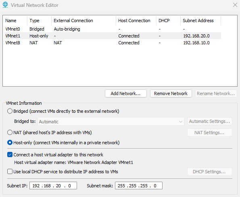Click Add Network button
Image resolution: width=240 pixels, height=197 pixels.
pyautogui.click(x=126, y=93)
